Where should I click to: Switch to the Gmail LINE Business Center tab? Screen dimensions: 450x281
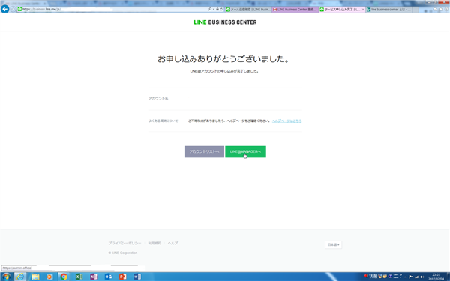(x=295, y=10)
